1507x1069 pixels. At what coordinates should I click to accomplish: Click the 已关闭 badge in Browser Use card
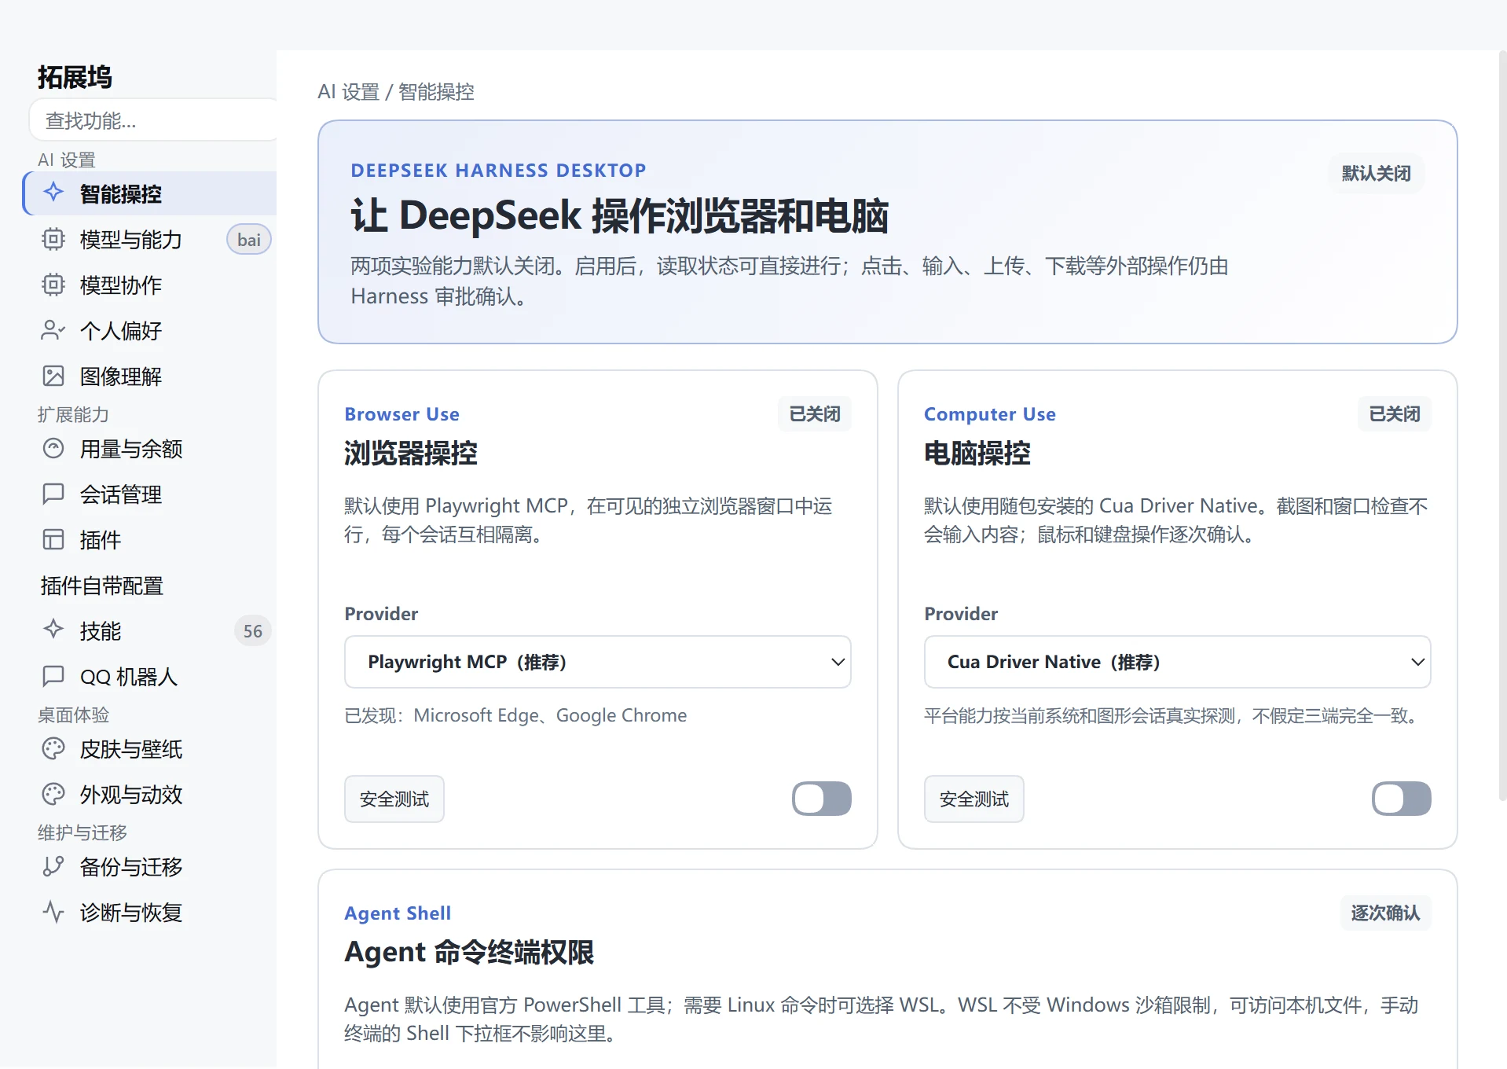815,414
